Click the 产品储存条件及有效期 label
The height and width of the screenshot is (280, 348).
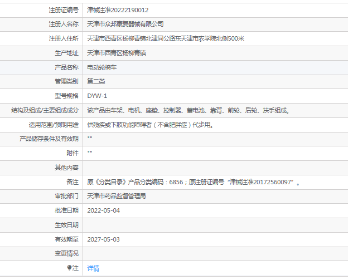click(x=49, y=139)
